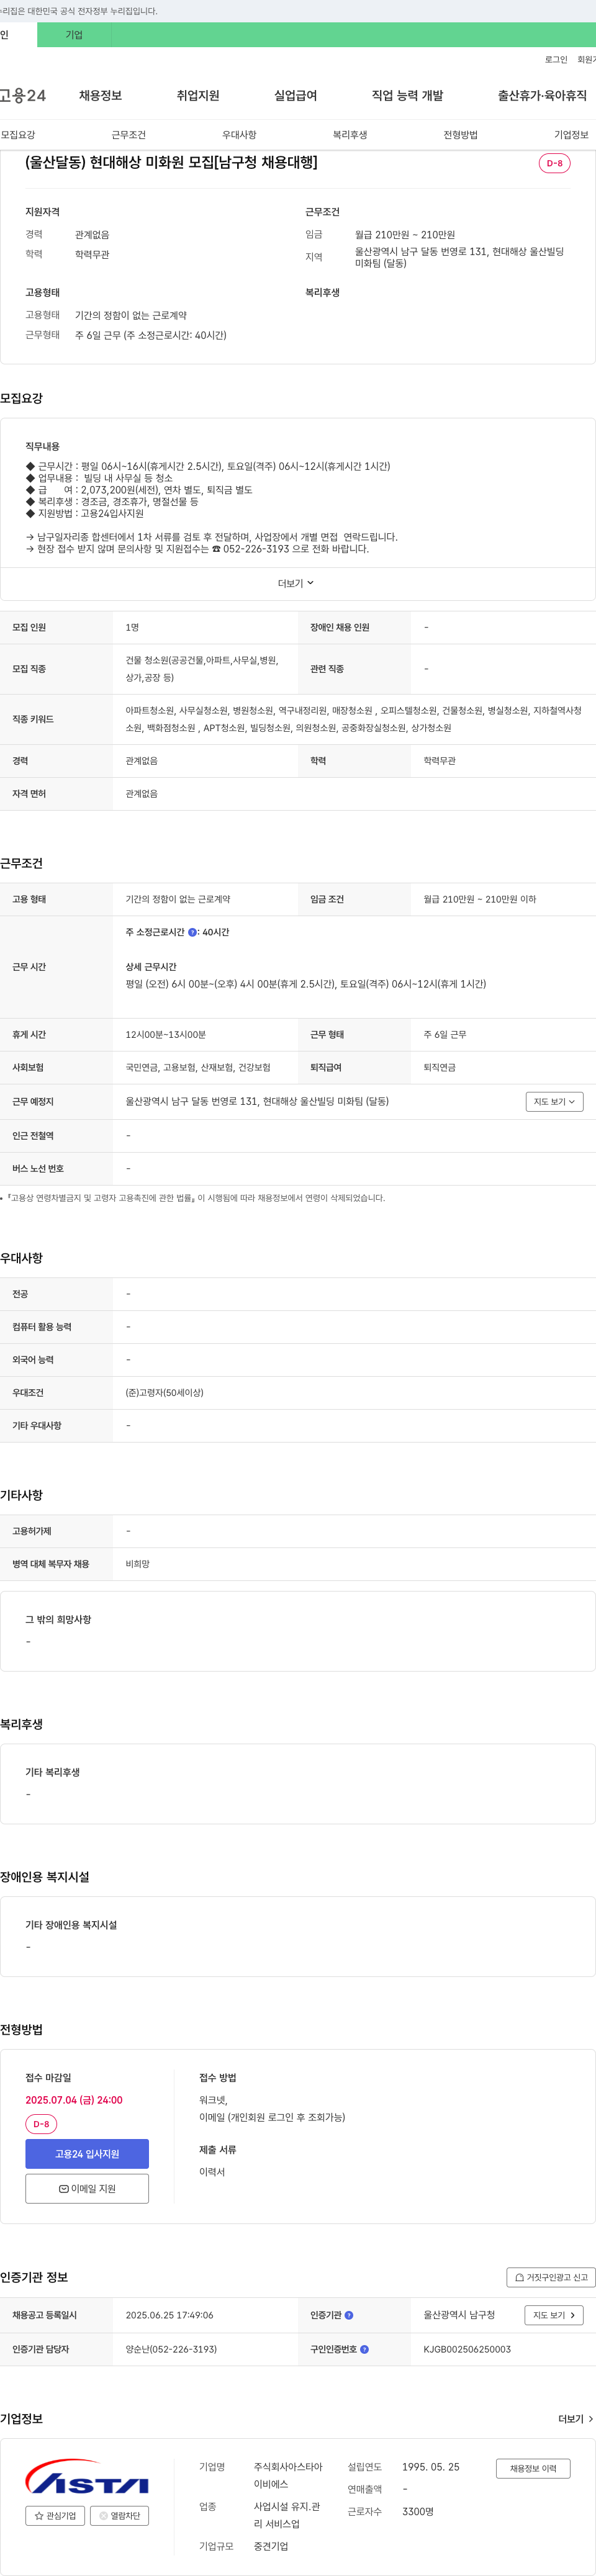This screenshot has height=2576, width=596.
Task: Jump to the 모집요강 section tab
Action: (18, 135)
